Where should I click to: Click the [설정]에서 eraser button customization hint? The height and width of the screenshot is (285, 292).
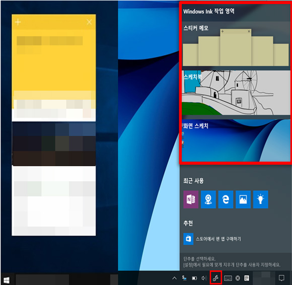(232, 264)
